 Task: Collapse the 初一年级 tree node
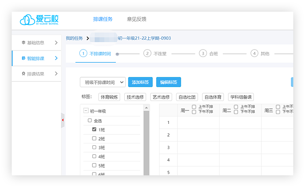tap(85, 111)
